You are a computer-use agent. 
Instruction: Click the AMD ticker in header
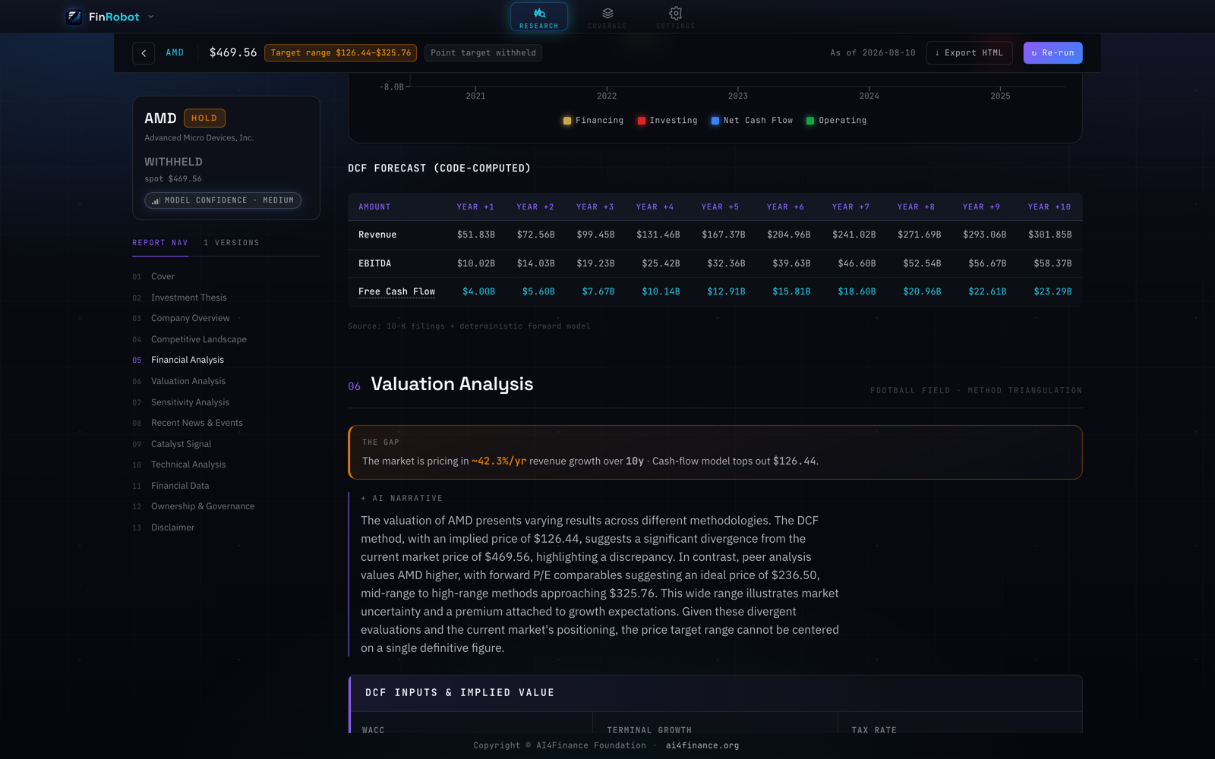(x=175, y=53)
